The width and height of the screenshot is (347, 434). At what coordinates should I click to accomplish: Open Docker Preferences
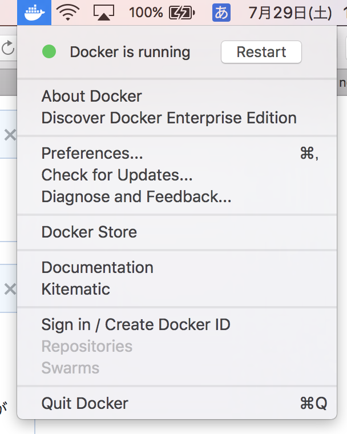tap(92, 153)
